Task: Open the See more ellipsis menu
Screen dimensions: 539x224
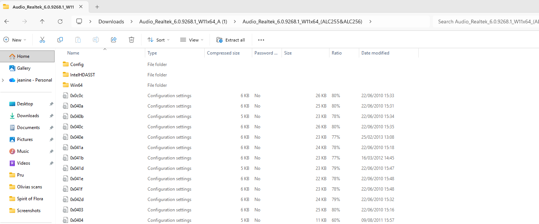Action: 261,40
